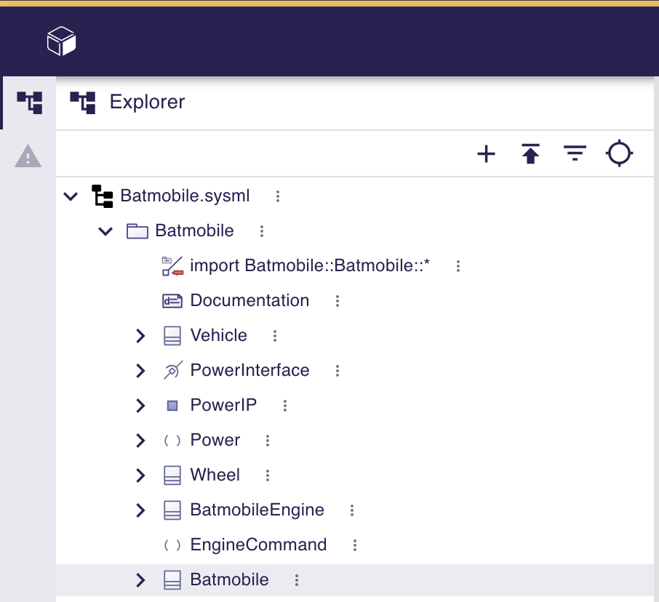659x602 pixels.
Task: Open the three-dot menu for Vehicle
Action: point(274,335)
